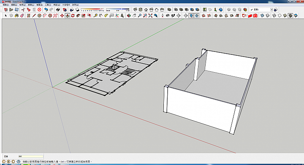Screen dimensions: 304x165
Task: Choose the Pan hand tool
Action: tap(134, 16)
